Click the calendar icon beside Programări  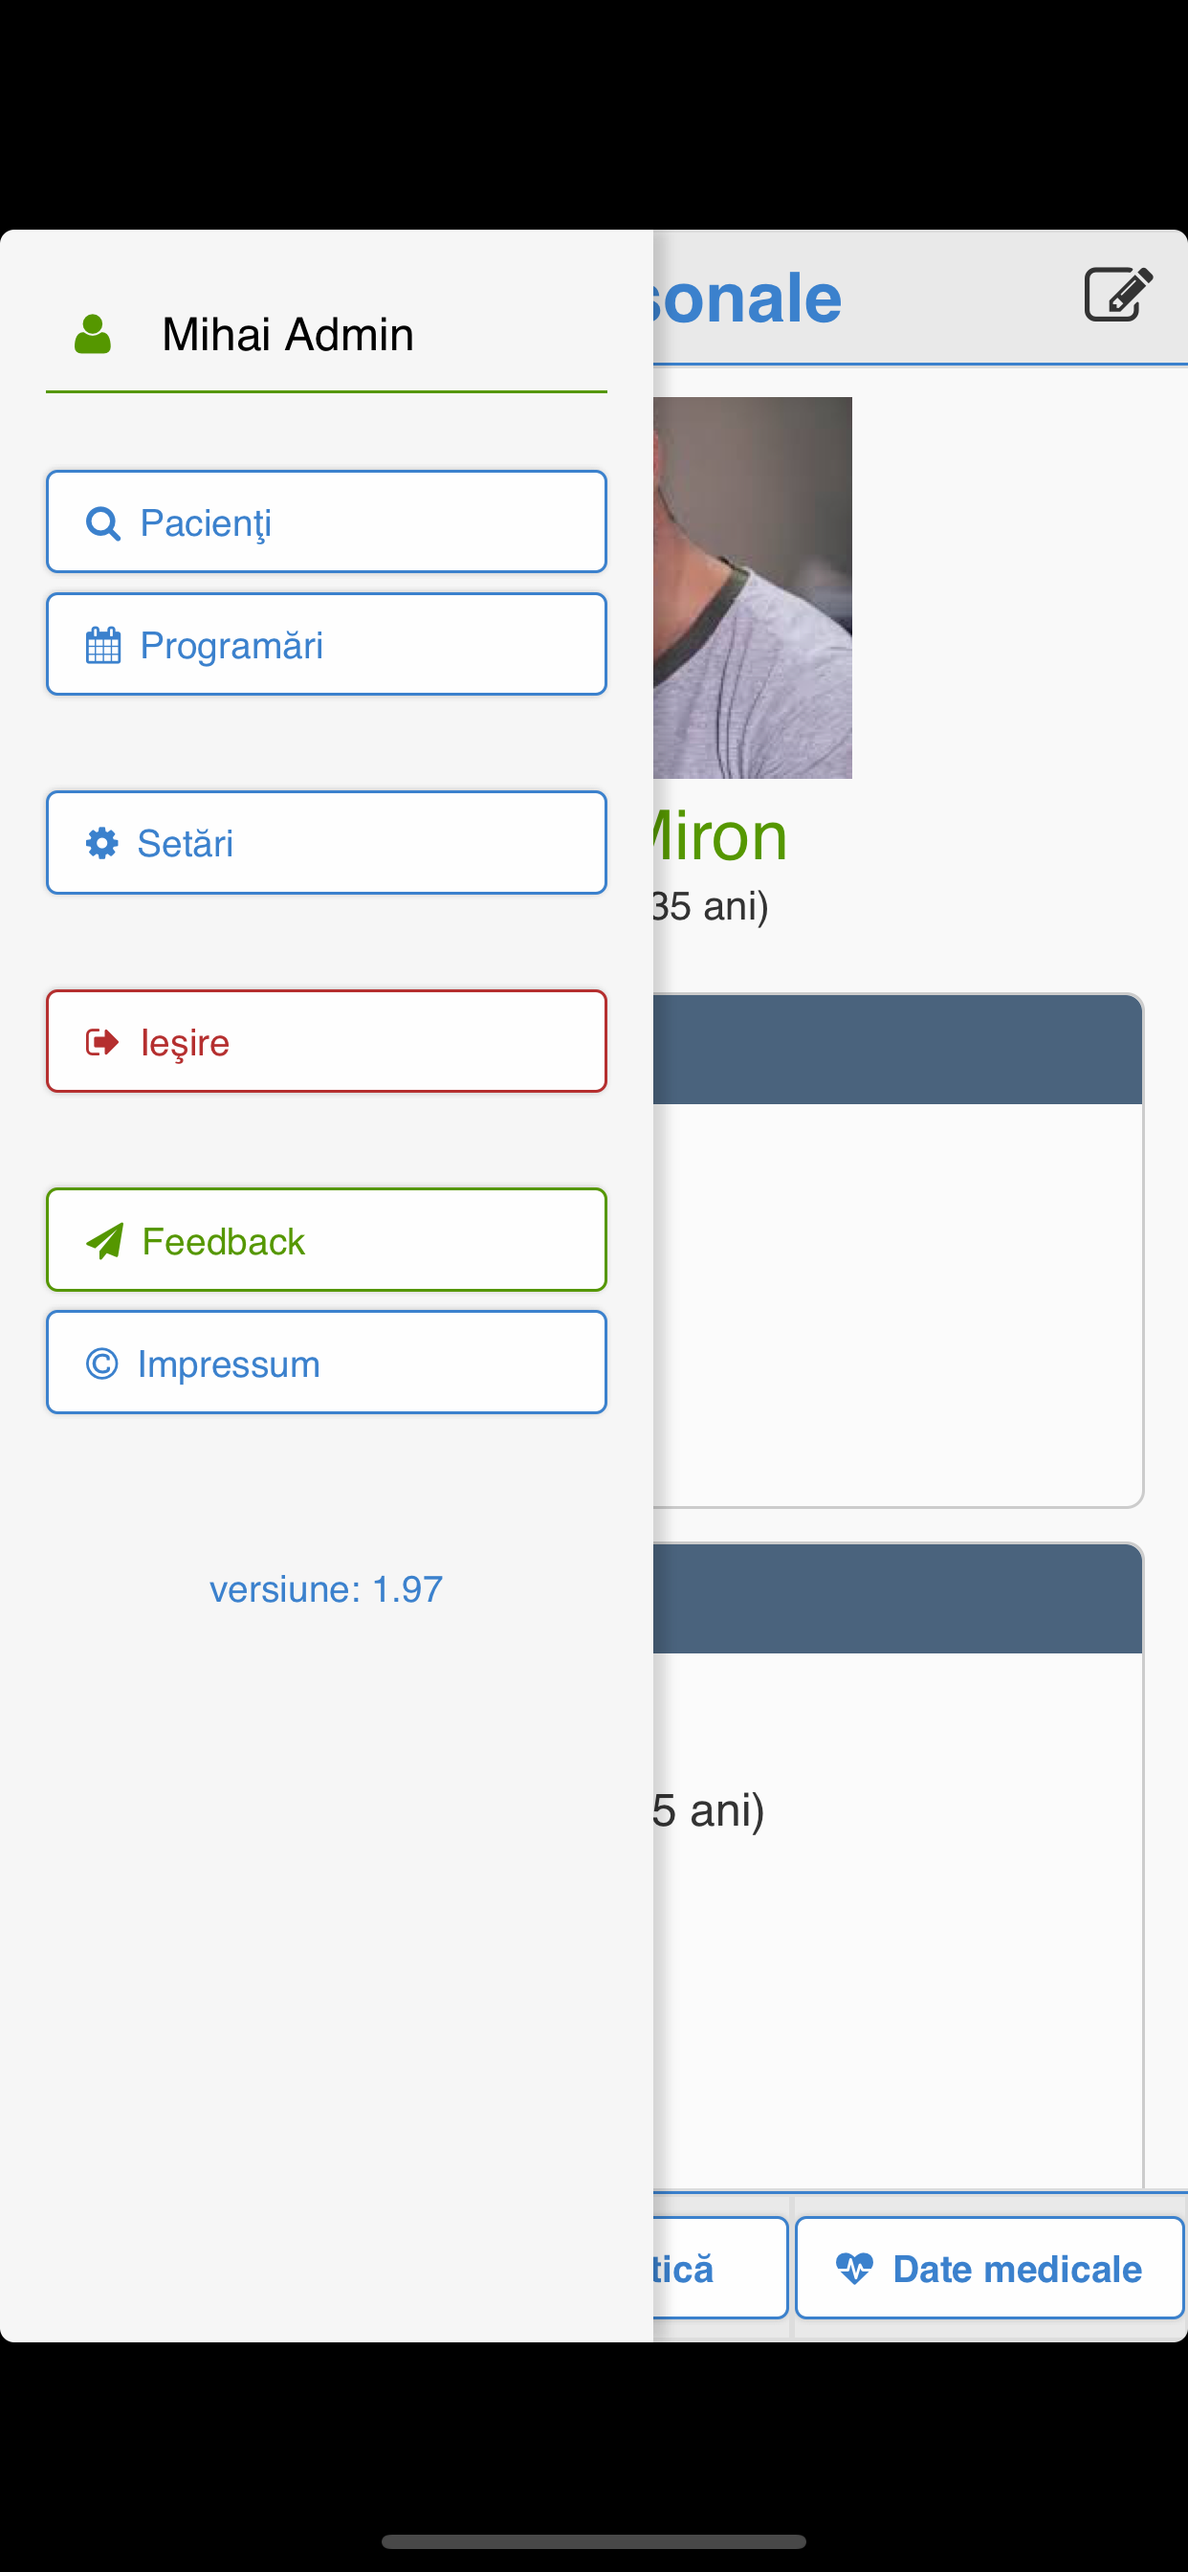[103, 645]
